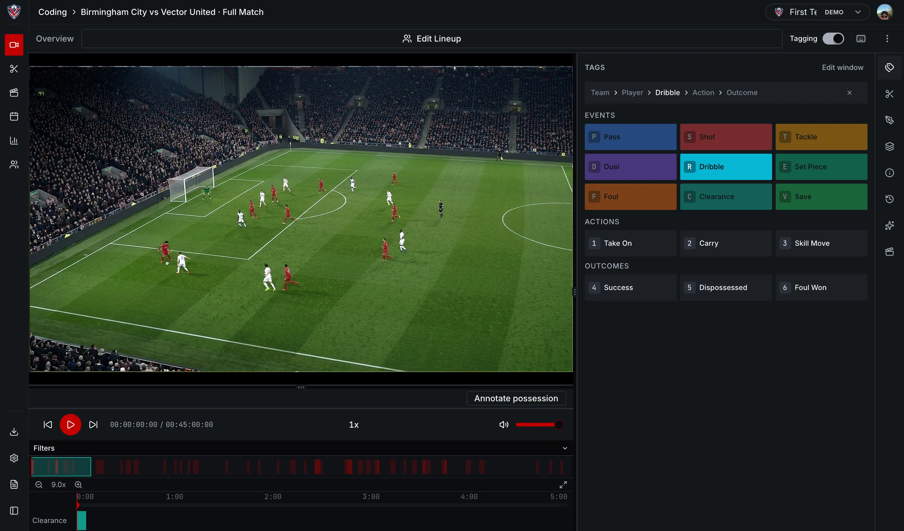The height and width of the screenshot is (531, 904).
Task: Select the Dribble event button
Action: (726, 167)
